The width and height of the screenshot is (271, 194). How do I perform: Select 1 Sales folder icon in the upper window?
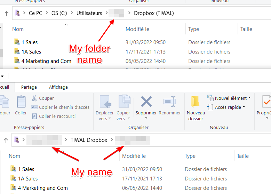click(x=17, y=42)
